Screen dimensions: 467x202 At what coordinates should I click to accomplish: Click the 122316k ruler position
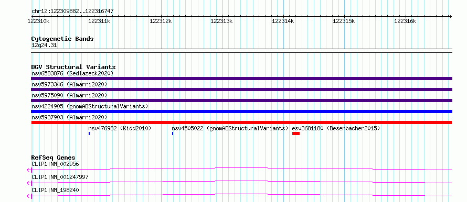(405, 21)
